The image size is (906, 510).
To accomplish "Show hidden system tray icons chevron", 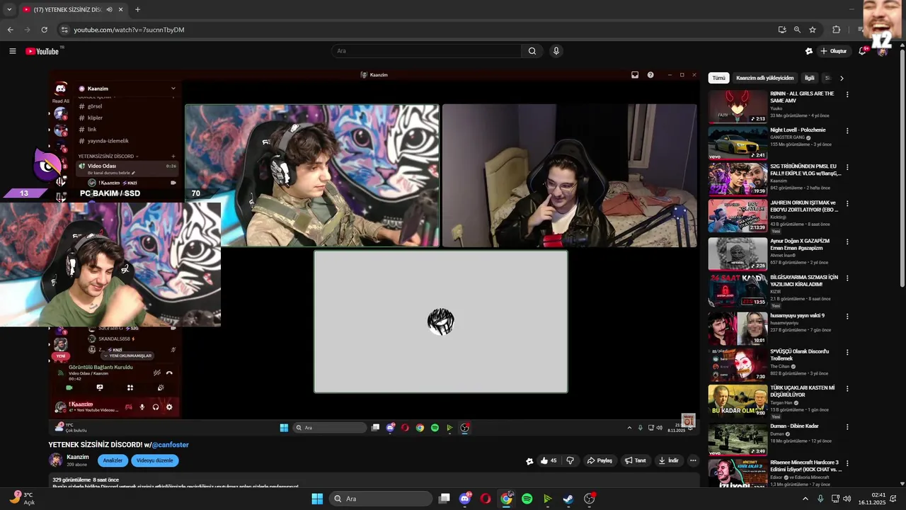I will pos(805,499).
